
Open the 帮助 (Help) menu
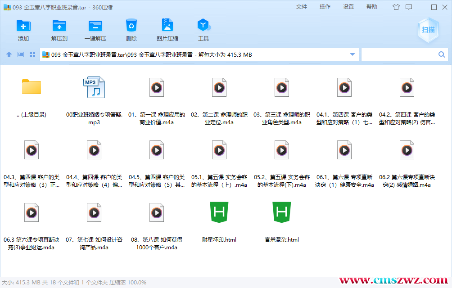[371, 7]
